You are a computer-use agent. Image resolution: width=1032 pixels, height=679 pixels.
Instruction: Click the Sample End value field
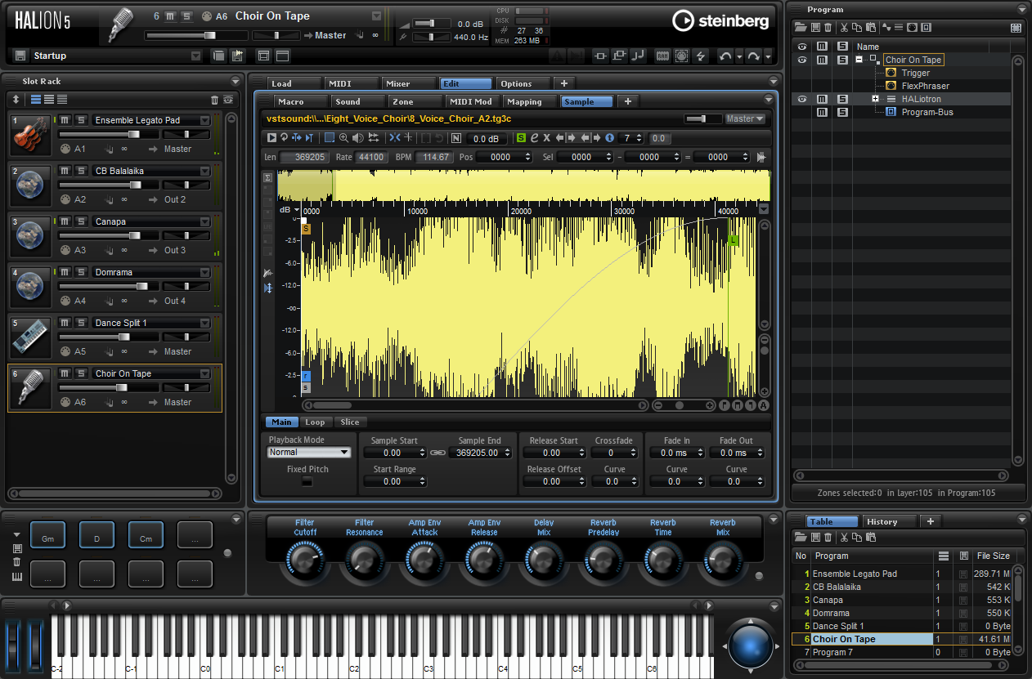[478, 453]
